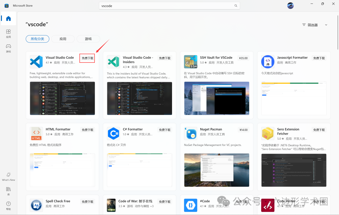Click 免费下载 for Code Writer
This screenshot has width=339, height=215.
click(319, 201)
